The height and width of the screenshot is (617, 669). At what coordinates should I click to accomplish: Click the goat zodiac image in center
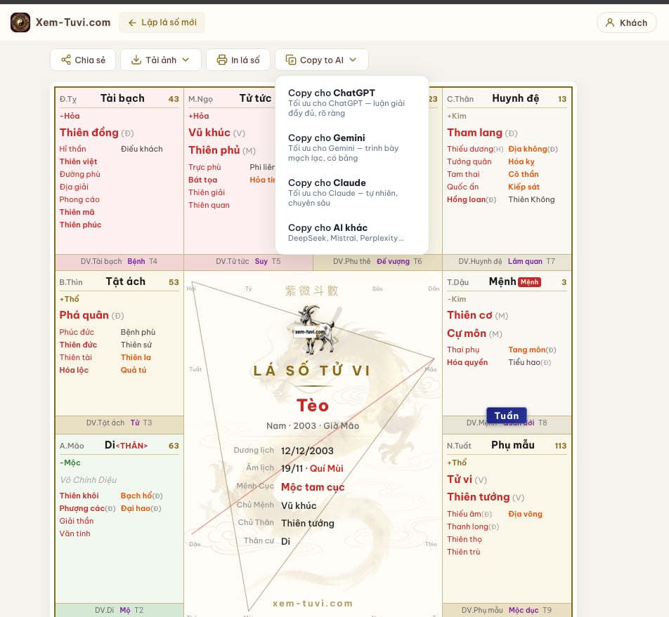pos(316,329)
